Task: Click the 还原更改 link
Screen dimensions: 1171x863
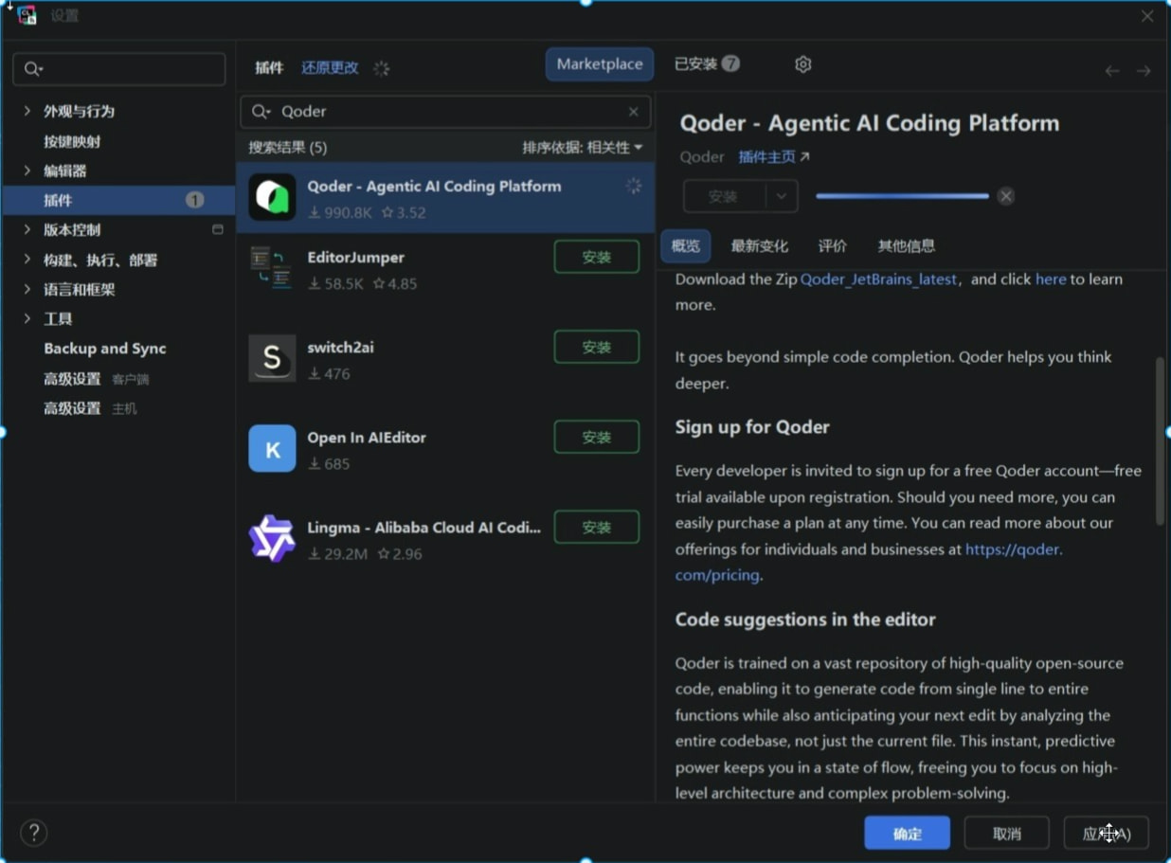Action: tap(330, 67)
